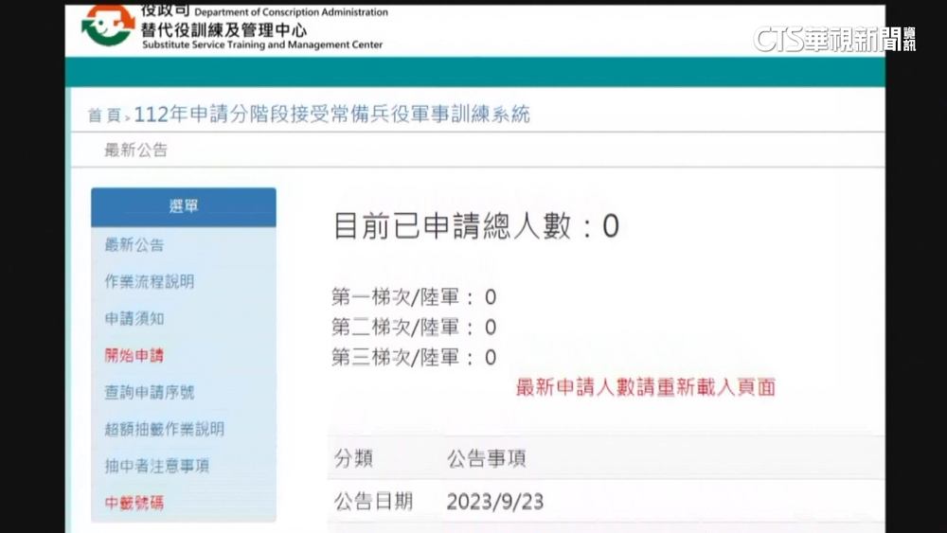Click the 目前已申請總人數:0 heading
The image size is (947, 533).
point(476,226)
